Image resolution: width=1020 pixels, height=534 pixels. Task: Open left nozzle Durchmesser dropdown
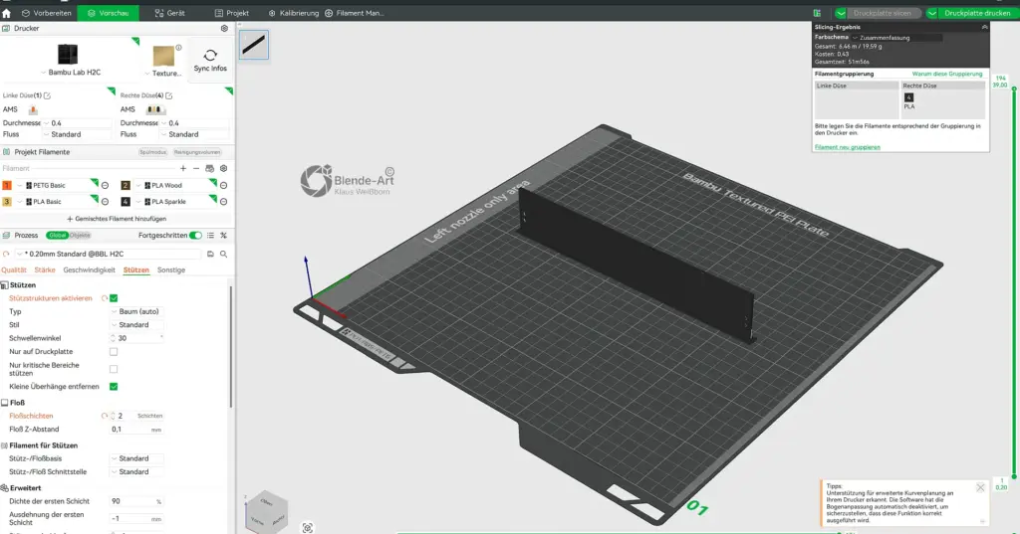pyautogui.click(x=77, y=122)
